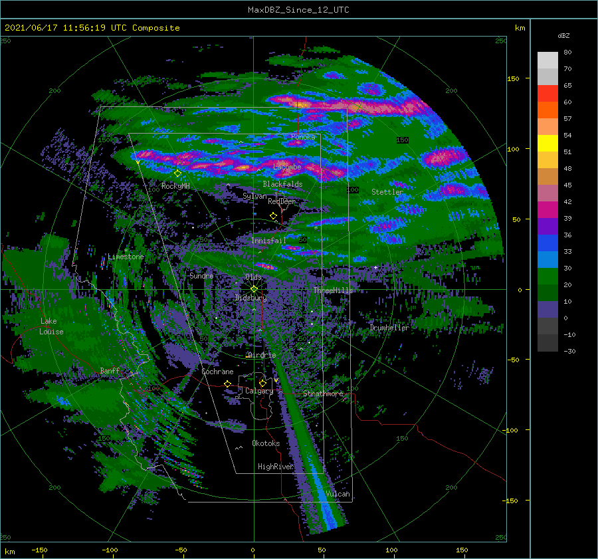Pick the dark green 20–10 dBZ legend swatch
Screen dimensions: 598x559
coord(548,292)
